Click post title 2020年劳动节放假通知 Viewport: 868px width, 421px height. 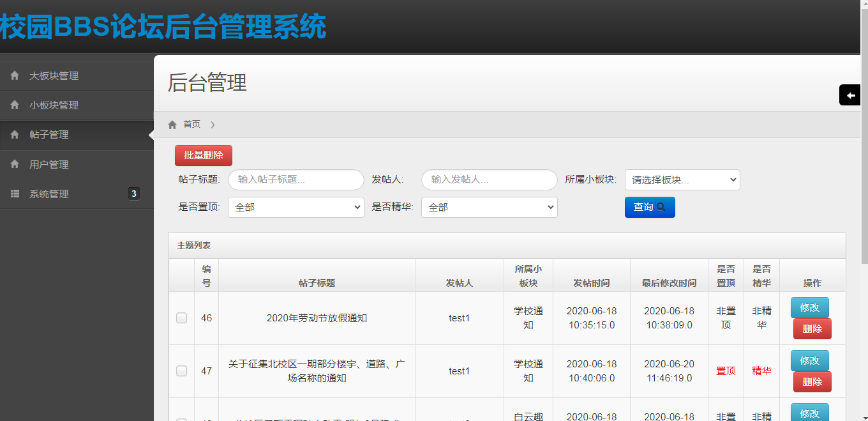pyautogui.click(x=317, y=318)
